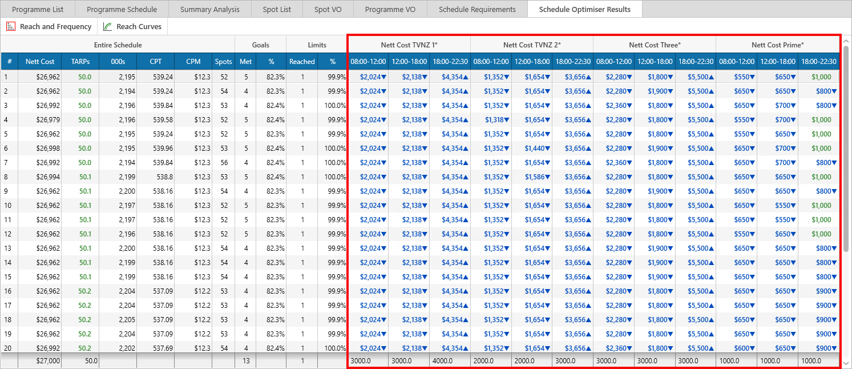Switch to the Programme Schedule tab
The width and height of the screenshot is (852, 369).
tap(122, 9)
